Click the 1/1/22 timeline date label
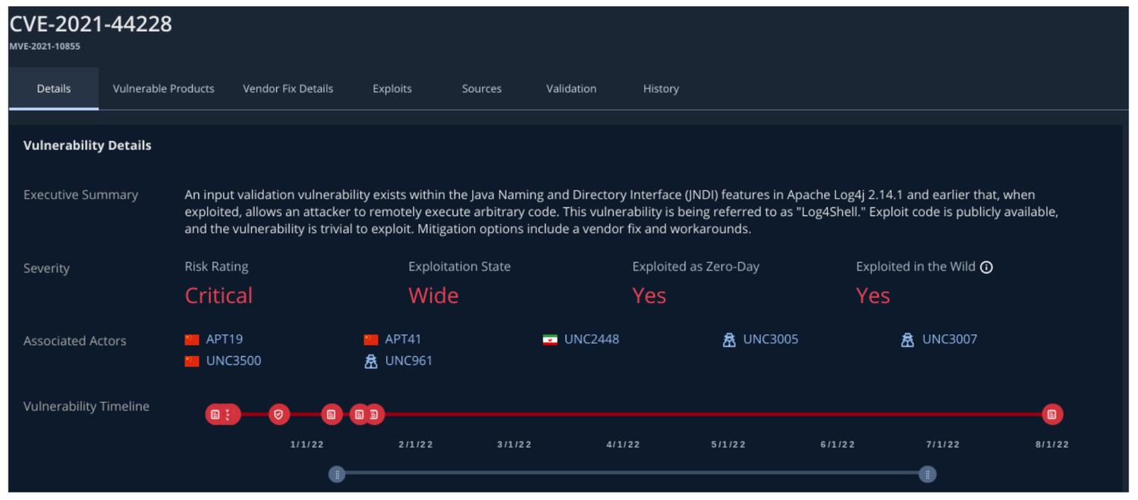This screenshot has width=1138, height=500. (x=307, y=445)
